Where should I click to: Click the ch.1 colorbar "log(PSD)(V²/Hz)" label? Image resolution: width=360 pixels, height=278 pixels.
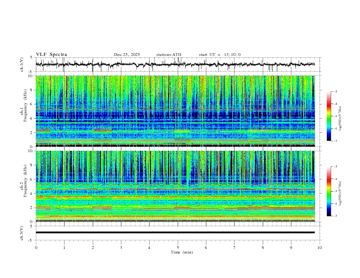(340, 118)
